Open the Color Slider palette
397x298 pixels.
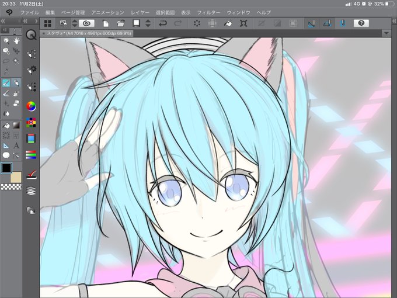pyautogui.click(x=31, y=155)
